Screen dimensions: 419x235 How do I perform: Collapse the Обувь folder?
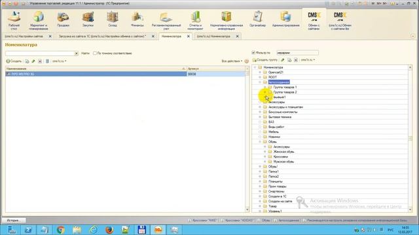click(x=260, y=142)
